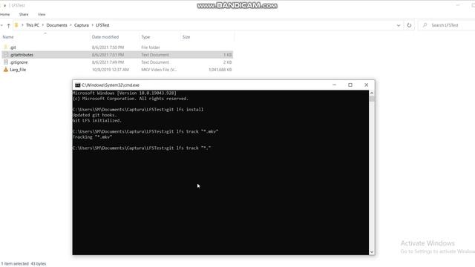The height and width of the screenshot is (267, 475).
Task: Expand chevron after Captura breadcrumb
Action: coord(92,25)
